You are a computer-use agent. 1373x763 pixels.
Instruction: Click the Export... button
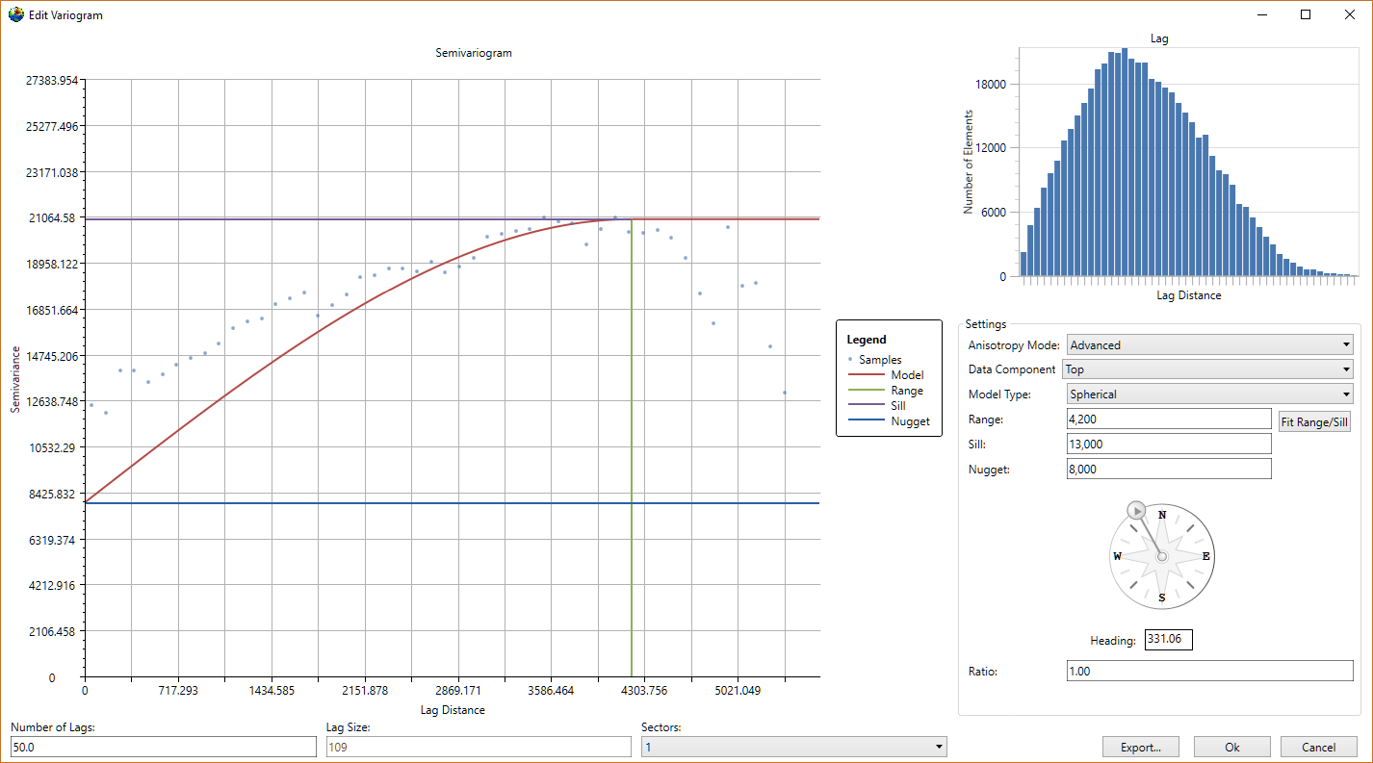[x=1141, y=747]
